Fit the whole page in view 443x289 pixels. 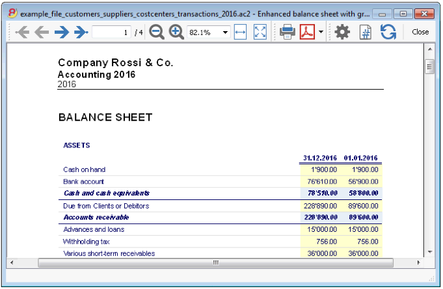(x=260, y=32)
